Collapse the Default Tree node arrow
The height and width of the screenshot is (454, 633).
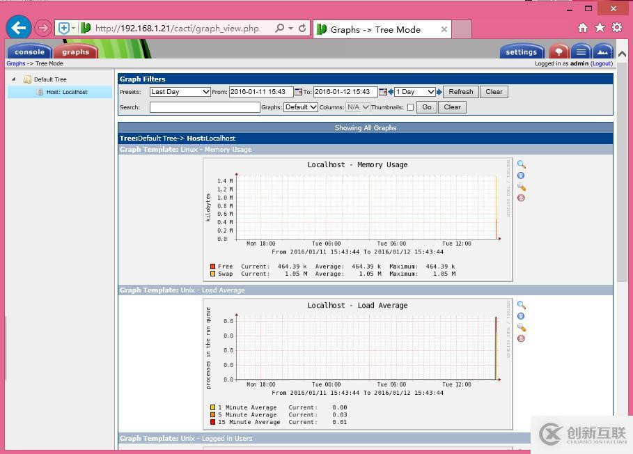[x=14, y=79]
